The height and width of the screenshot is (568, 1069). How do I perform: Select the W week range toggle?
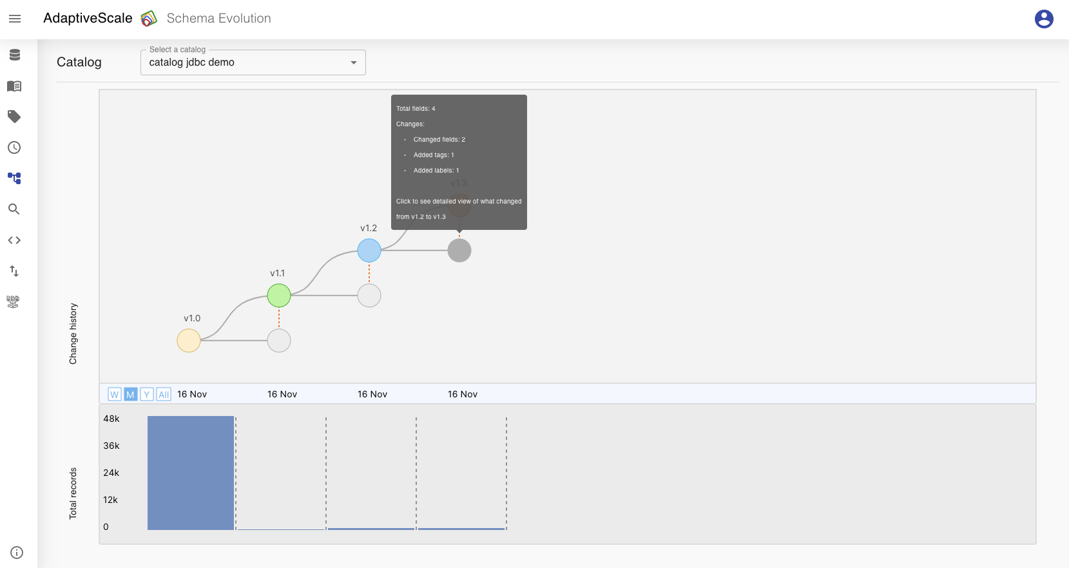coord(115,394)
